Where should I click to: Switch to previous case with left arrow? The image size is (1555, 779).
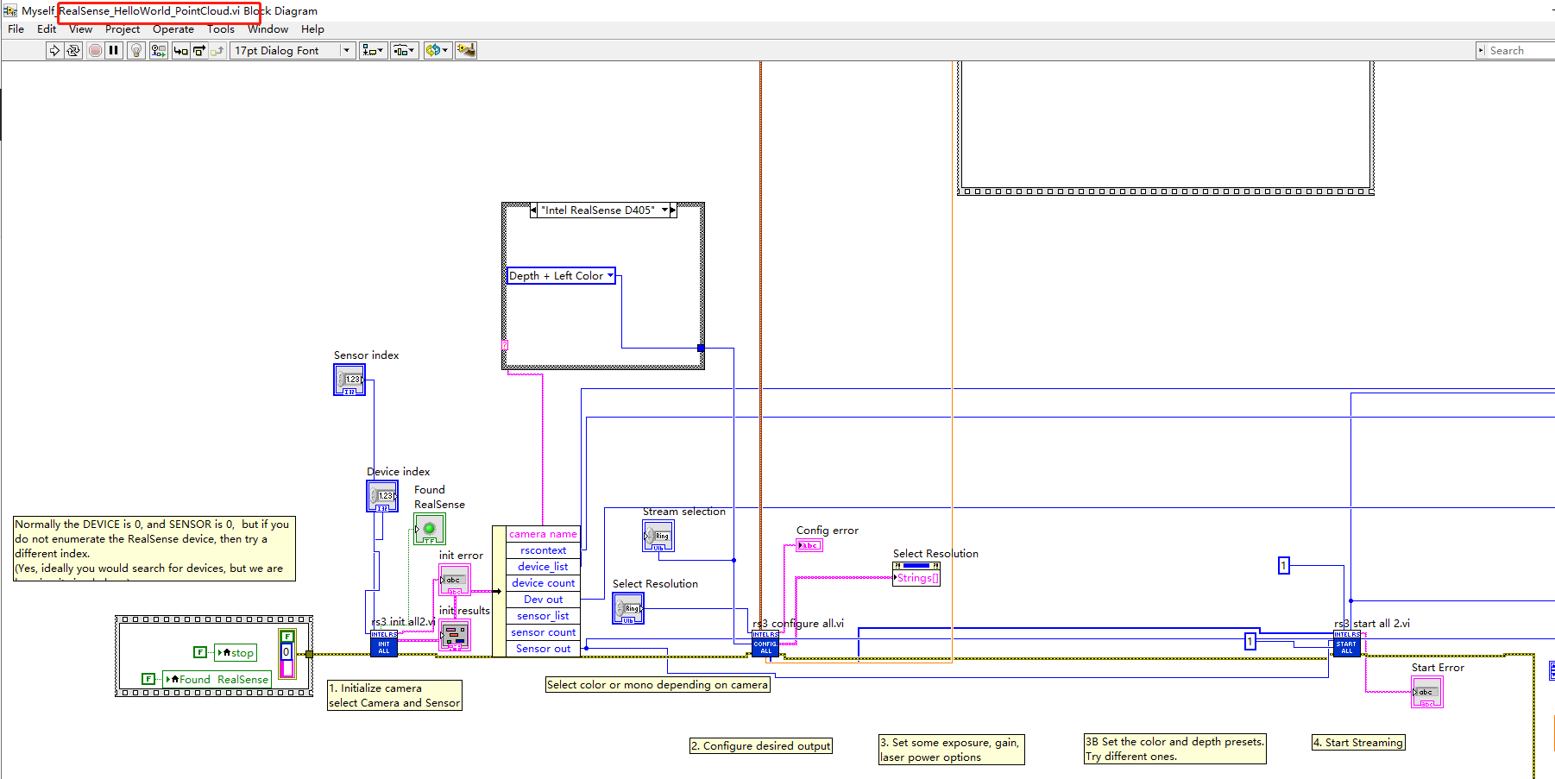533,210
